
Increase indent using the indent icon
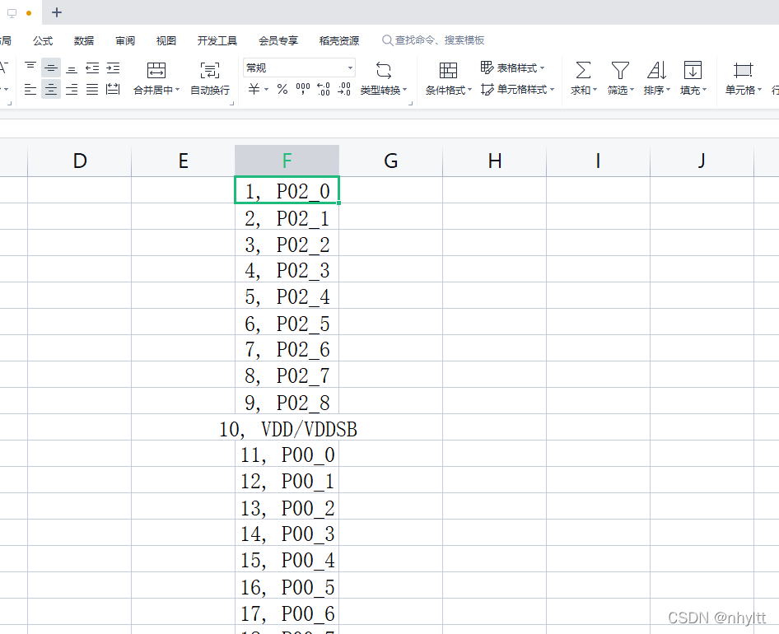[x=113, y=68]
